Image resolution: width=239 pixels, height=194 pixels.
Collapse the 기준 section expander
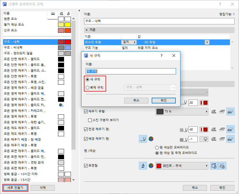(x=87, y=30)
